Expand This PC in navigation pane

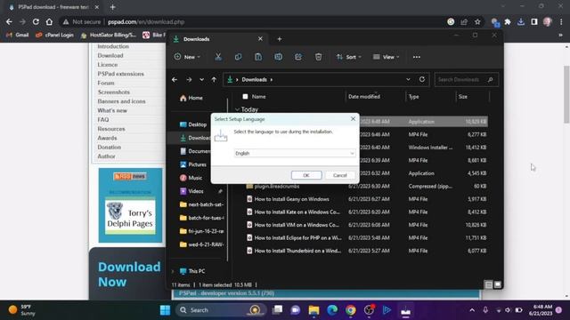click(x=173, y=271)
